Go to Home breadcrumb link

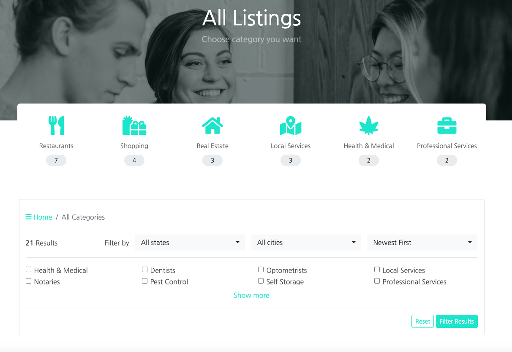coord(43,217)
